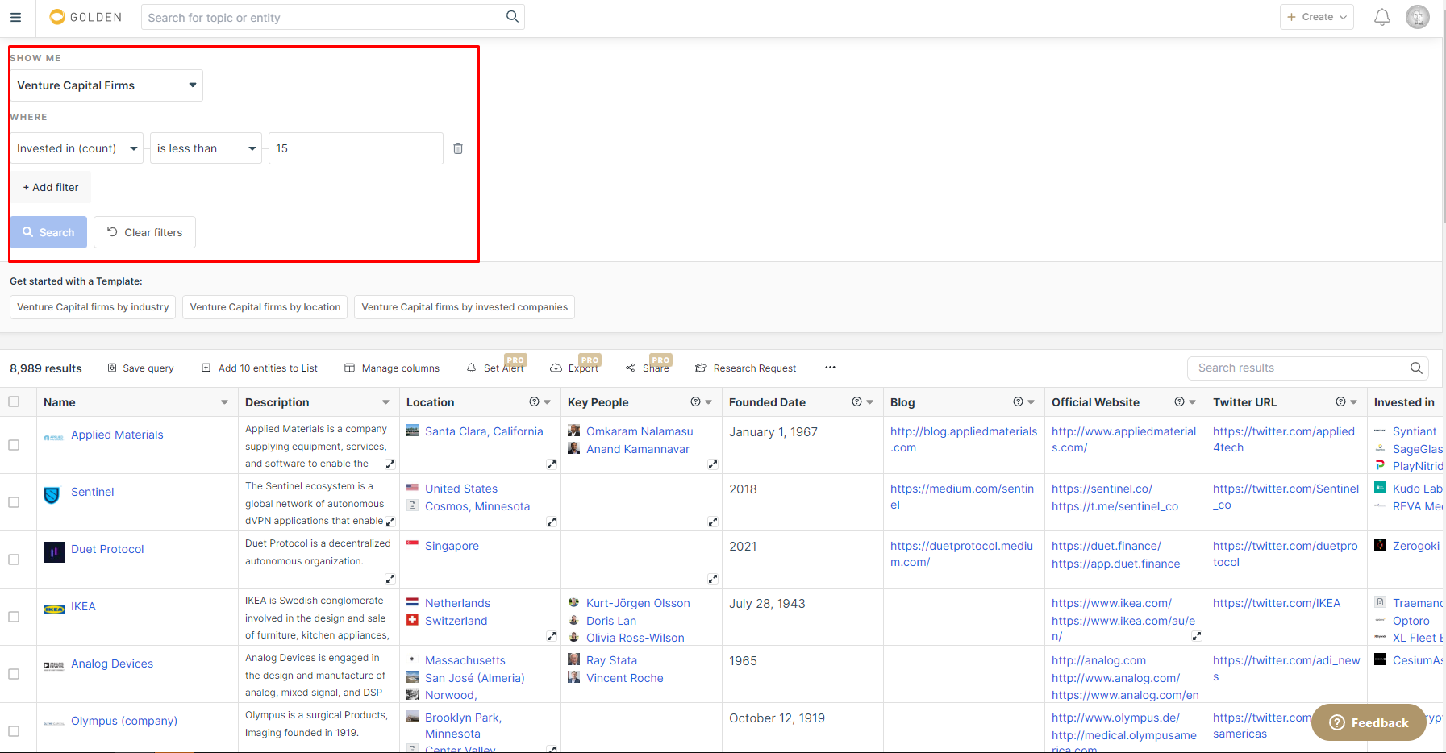Click the Sentinel shield logo

pos(52,495)
